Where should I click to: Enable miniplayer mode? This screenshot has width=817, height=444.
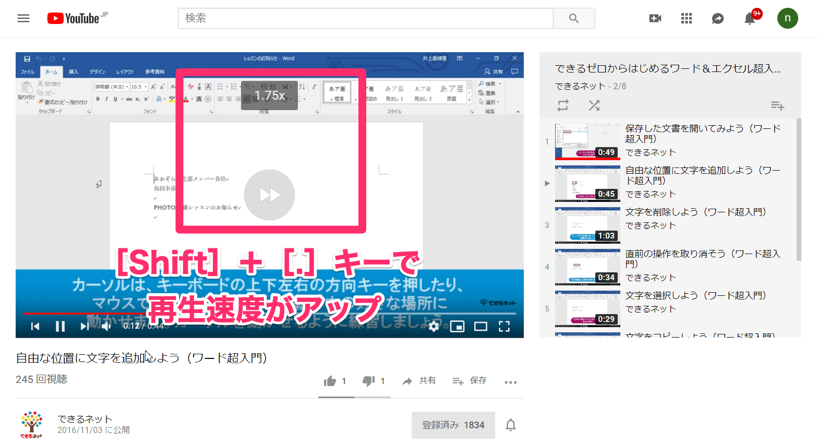tap(458, 326)
